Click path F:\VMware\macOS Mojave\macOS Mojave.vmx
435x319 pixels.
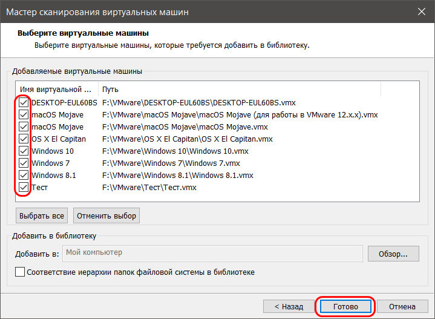pyautogui.click(x=185, y=127)
